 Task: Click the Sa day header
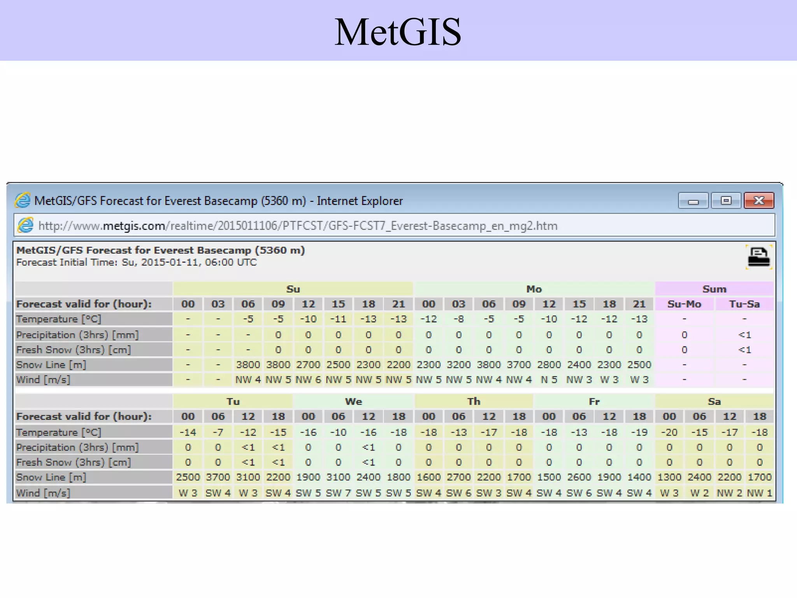click(x=714, y=401)
